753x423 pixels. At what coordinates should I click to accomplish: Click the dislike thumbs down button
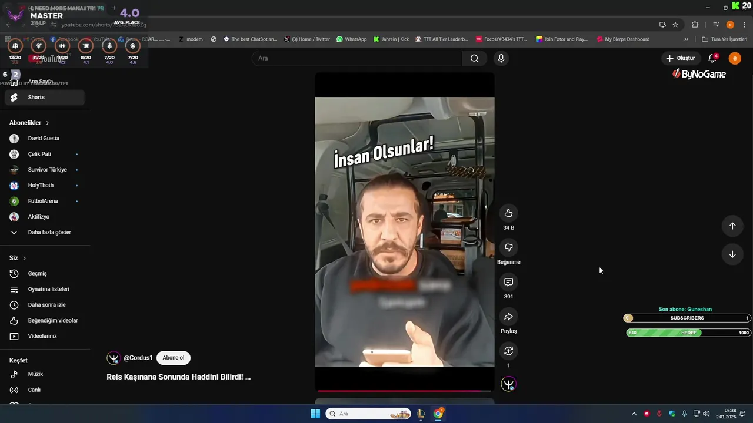(508, 248)
